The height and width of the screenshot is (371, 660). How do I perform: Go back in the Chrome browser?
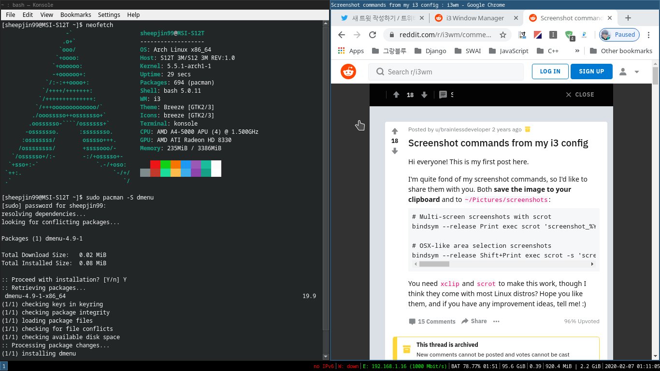click(x=342, y=35)
